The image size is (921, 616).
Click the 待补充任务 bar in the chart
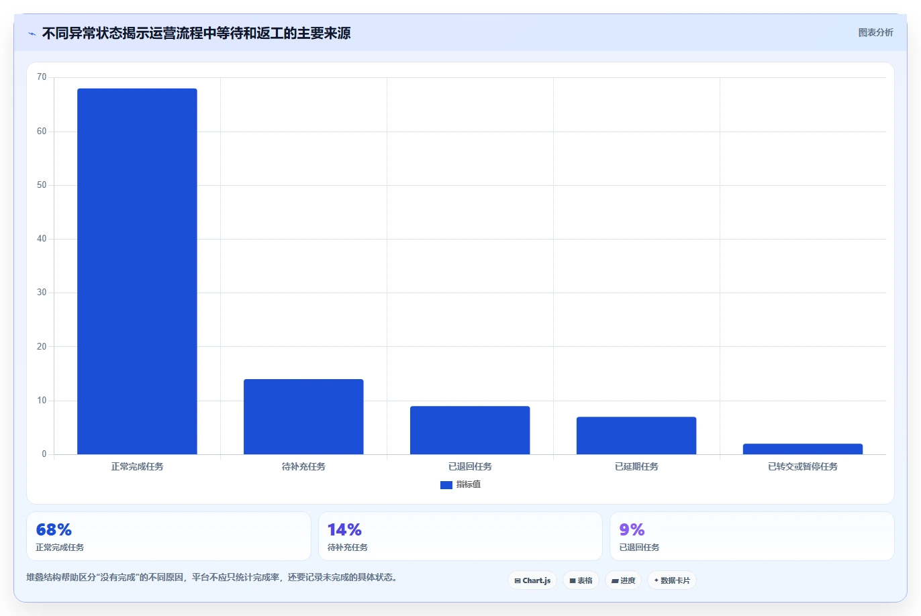point(303,417)
